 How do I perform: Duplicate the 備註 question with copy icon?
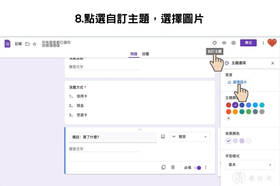(164, 167)
